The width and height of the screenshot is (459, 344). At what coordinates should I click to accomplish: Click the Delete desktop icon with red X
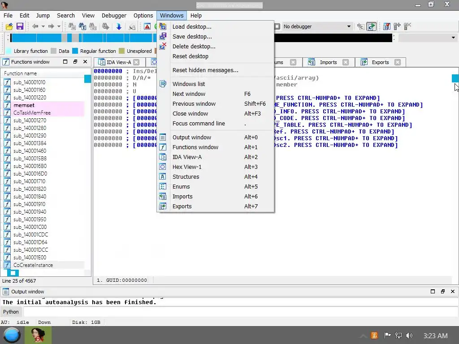point(163,46)
